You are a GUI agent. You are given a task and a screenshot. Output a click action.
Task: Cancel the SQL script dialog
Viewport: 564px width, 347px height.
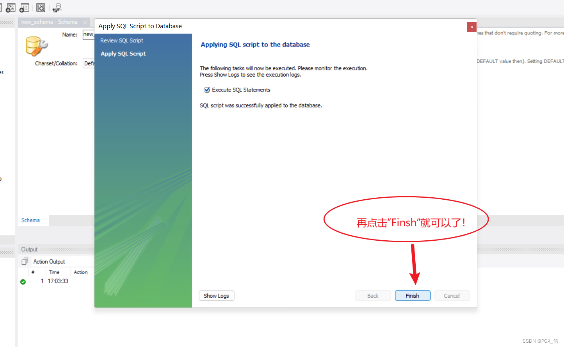(x=452, y=295)
